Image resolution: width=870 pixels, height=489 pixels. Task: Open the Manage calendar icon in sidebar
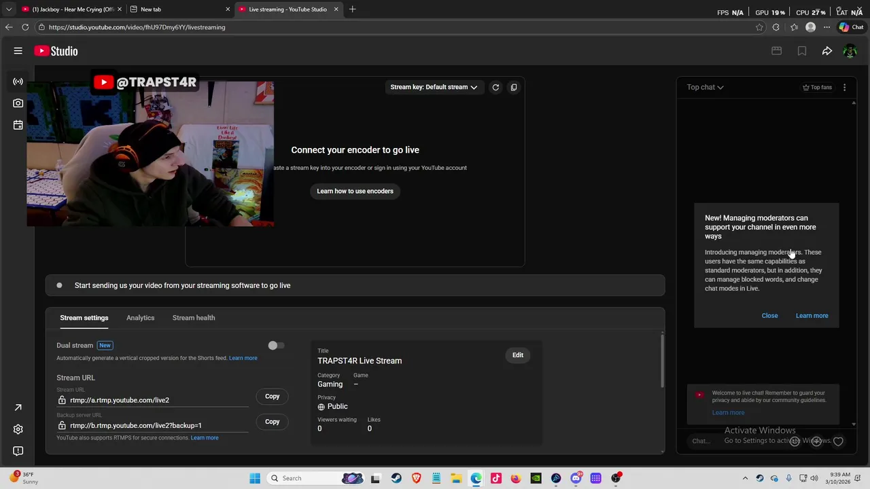(18, 125)
